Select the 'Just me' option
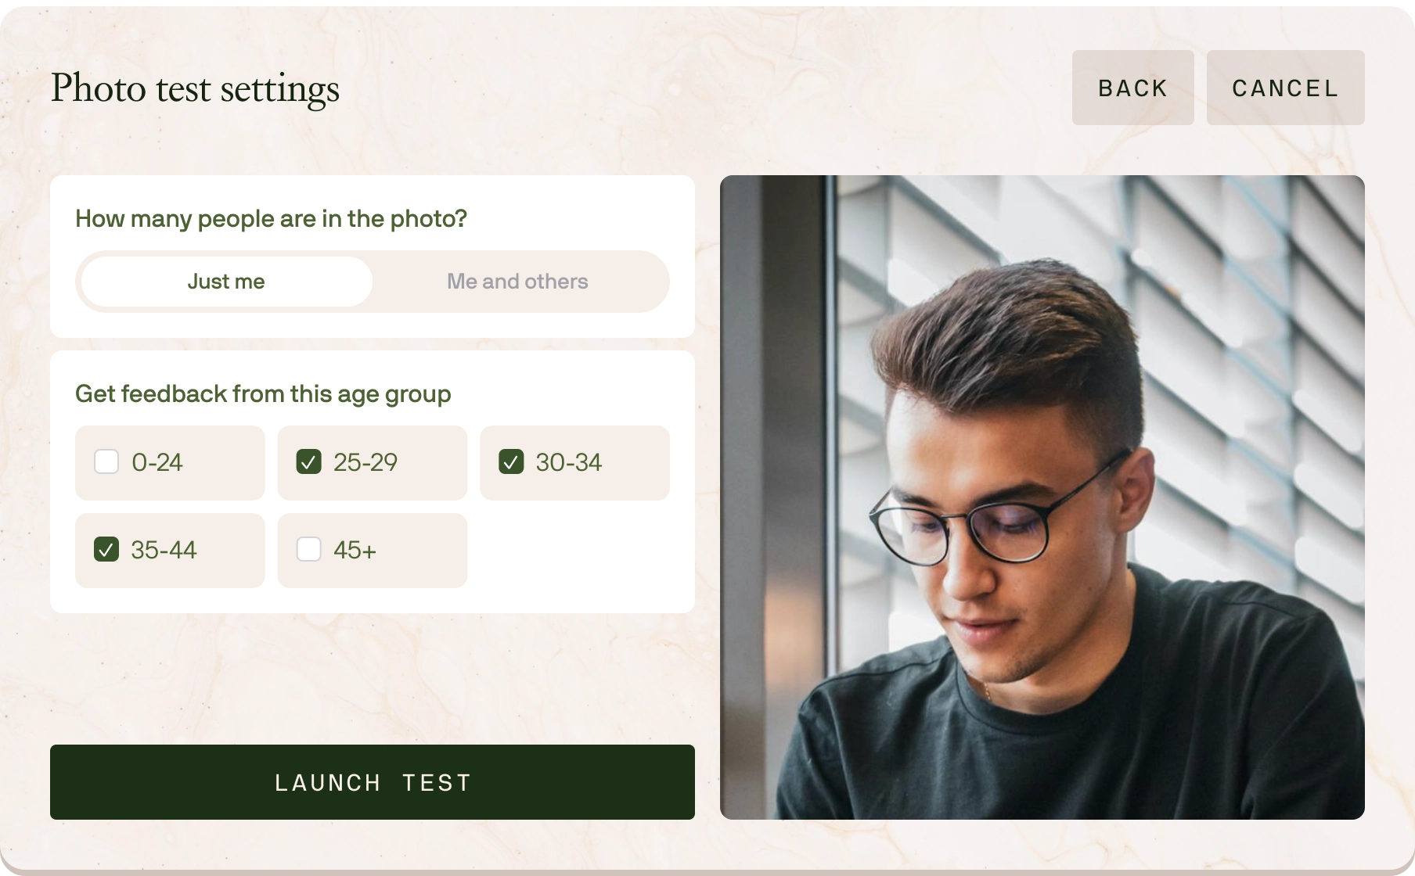 (x=225, y=282)
